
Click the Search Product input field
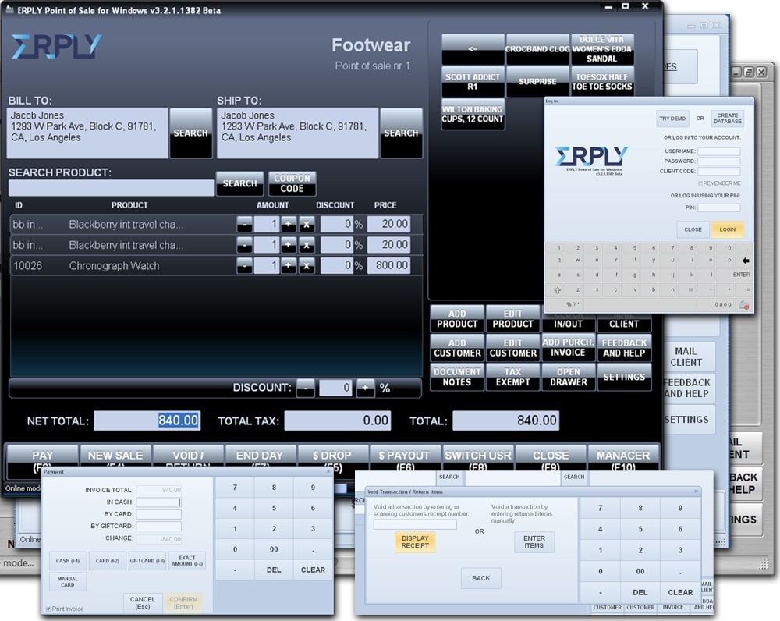tap(112, 187)
